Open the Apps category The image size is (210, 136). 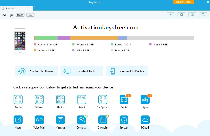coord(145,100)
